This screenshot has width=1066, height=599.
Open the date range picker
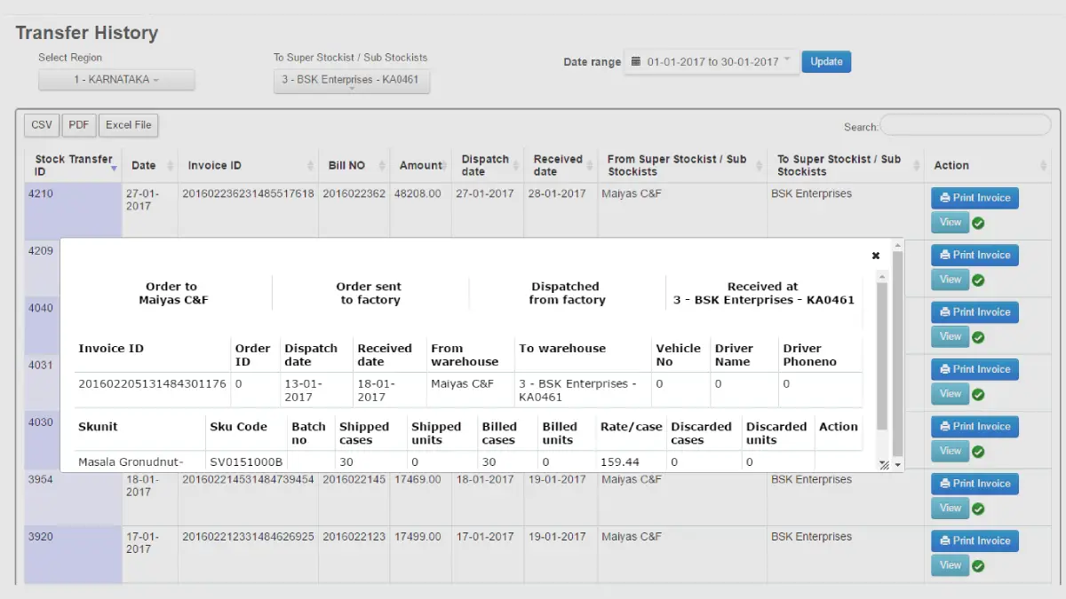[712, 62]
